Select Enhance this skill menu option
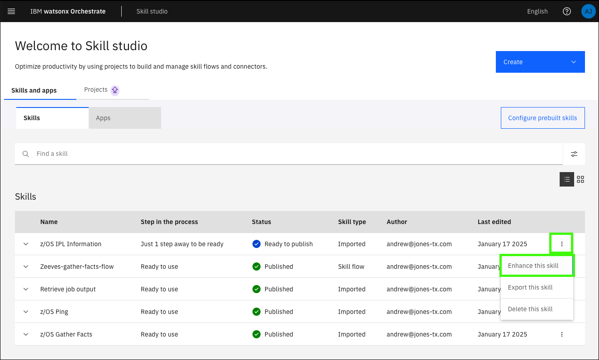 [x=533, y=266]
